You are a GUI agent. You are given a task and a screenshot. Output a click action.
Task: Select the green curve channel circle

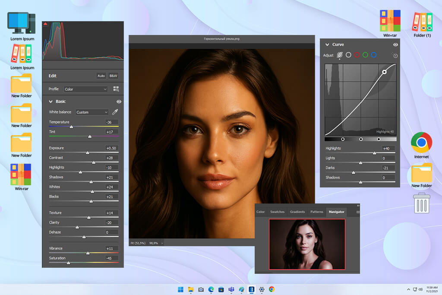point(365,55)
